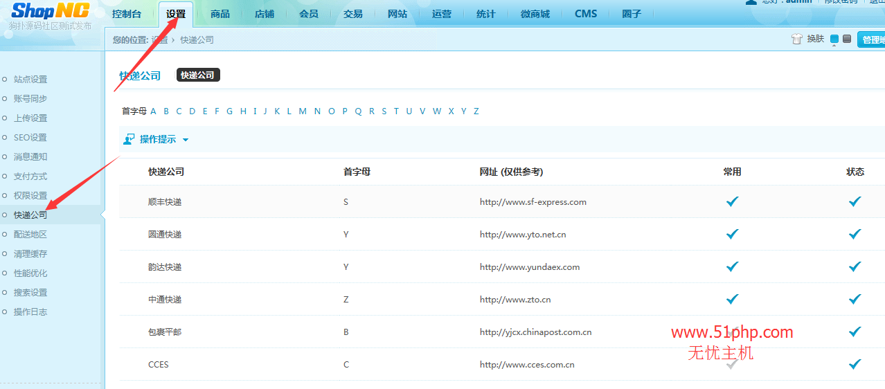Click the ShopNC logo

(x=50, y=11)
